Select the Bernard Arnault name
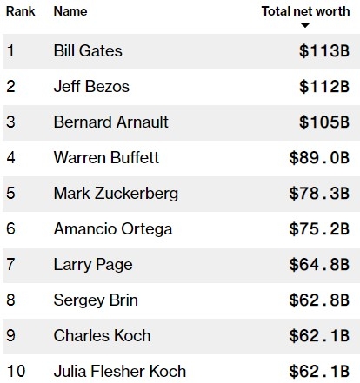The image size is (360, 383). [x=111, y=122]
